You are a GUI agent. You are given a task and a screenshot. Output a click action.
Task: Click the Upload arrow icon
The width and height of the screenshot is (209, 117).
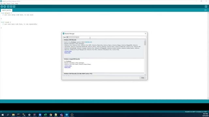[5, 6]
